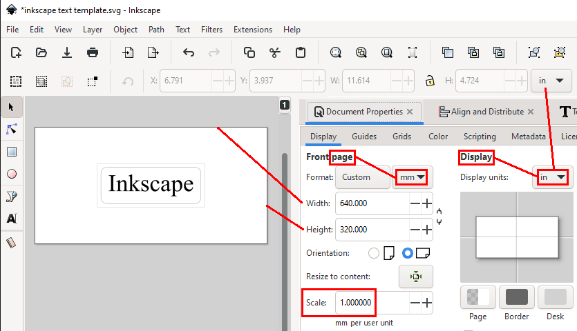577x331 pixels.
Task: Select the bottom toolbox tool icon
Action: click(x=12, y=243)
